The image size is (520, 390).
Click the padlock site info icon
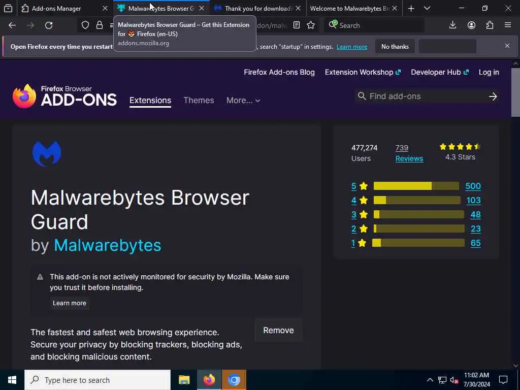coord(99,25)
